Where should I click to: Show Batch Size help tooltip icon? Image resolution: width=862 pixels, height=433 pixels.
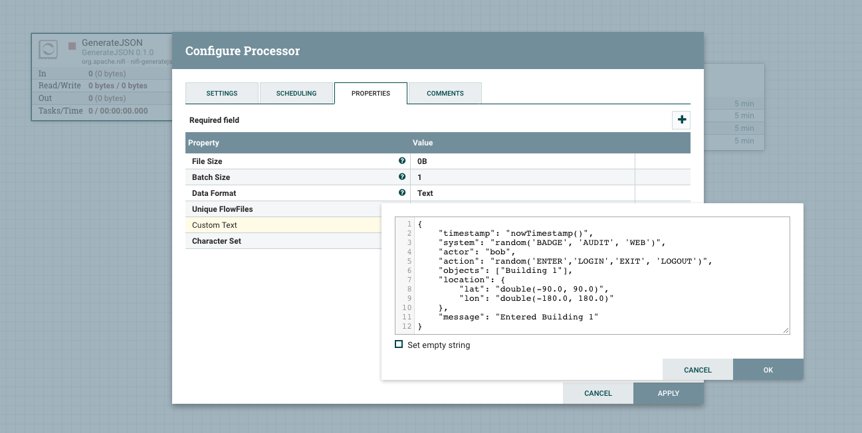[401, 177]
